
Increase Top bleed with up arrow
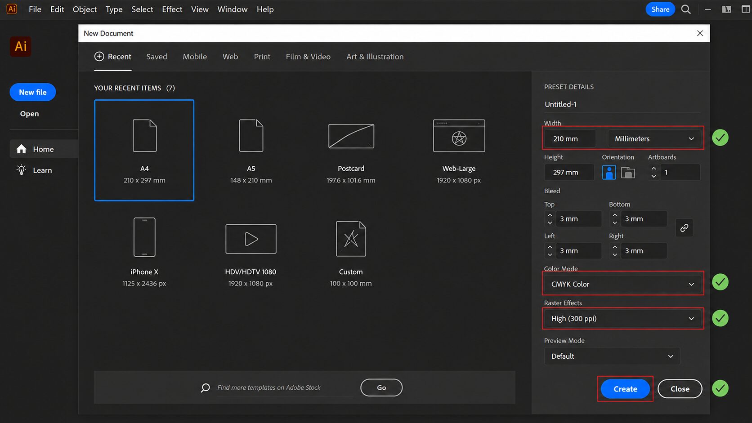pos(550,215)
